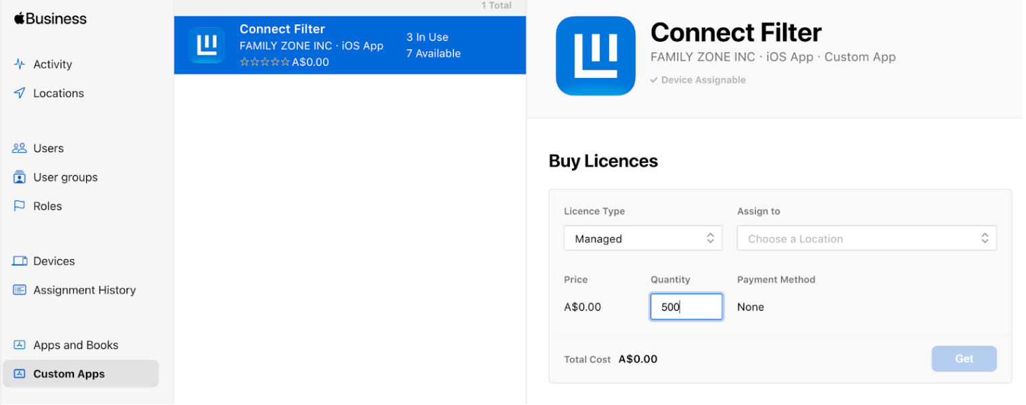This screenshot has height=405, width=1026.
Task: Click the User groups icon
Action: point(20,178)
